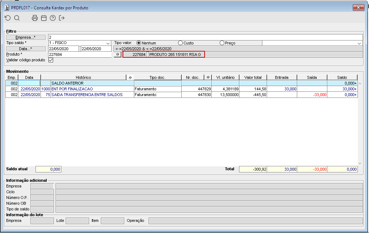Select the ENT POR FINALIZACAO row
Screen dimensions: 369x233
click(181, 89)
